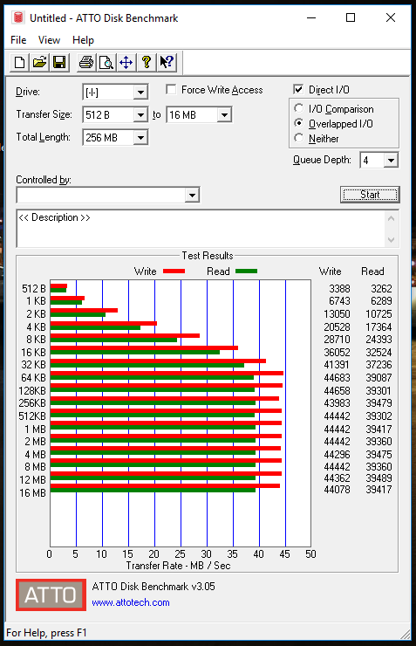
Task: Open the 16 MB transfer size dropdown
Action: [224, 115]
